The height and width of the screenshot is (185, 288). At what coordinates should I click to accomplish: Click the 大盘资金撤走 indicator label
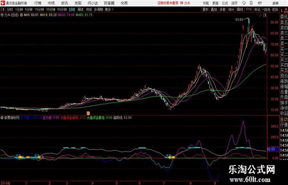coord(95,118)
